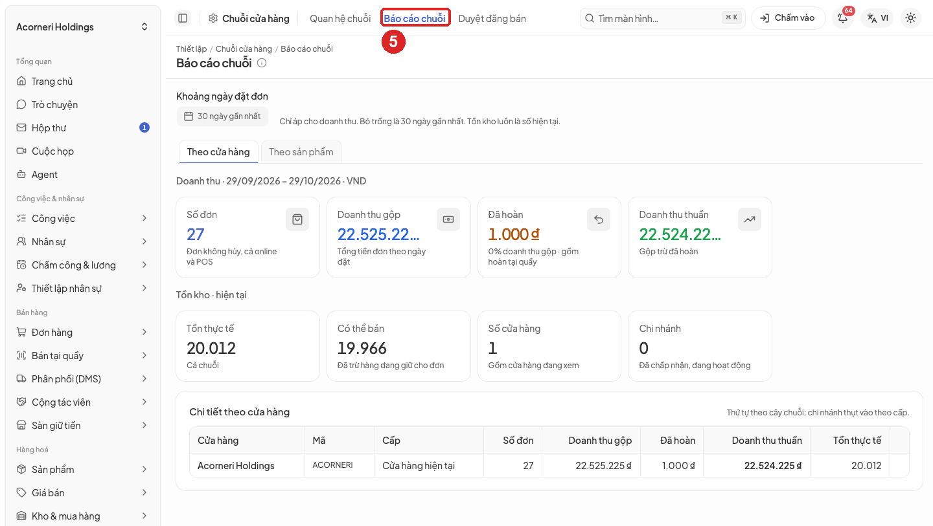Expand the Đơn hàng menu
Screen dimensions: 933x526
tap(83, 333)
